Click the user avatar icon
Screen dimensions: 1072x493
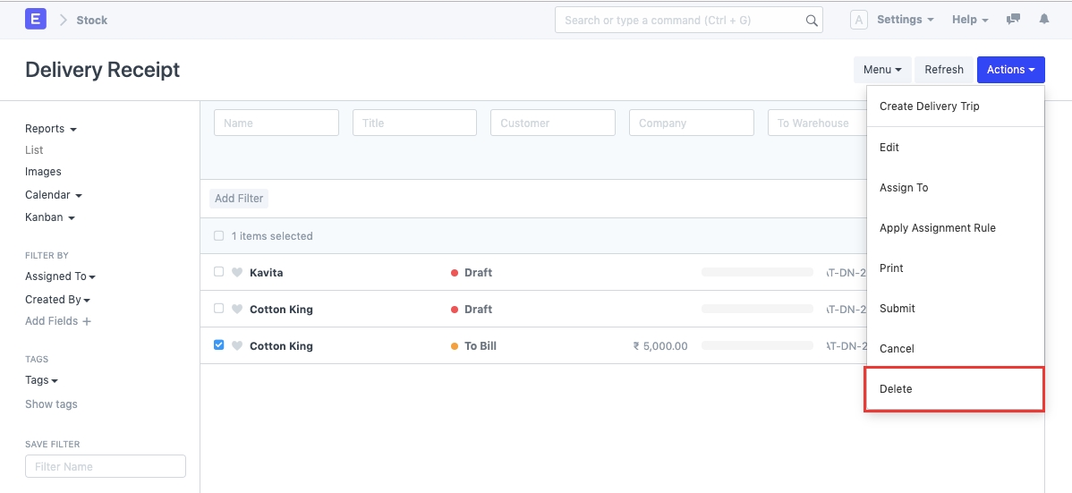point(858,20)
